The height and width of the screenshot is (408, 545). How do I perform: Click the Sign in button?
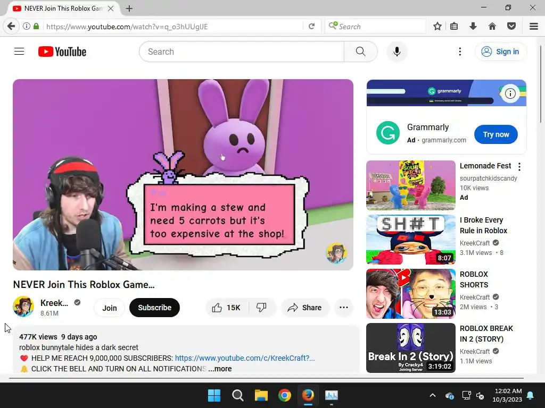click(500, 52)
